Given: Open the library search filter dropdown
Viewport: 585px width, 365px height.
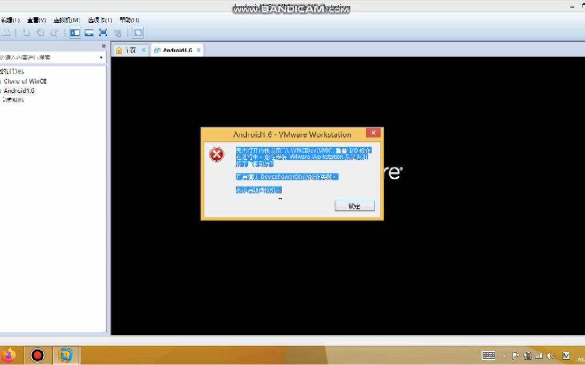Looking at the screenshot, I should coord(100,56).
